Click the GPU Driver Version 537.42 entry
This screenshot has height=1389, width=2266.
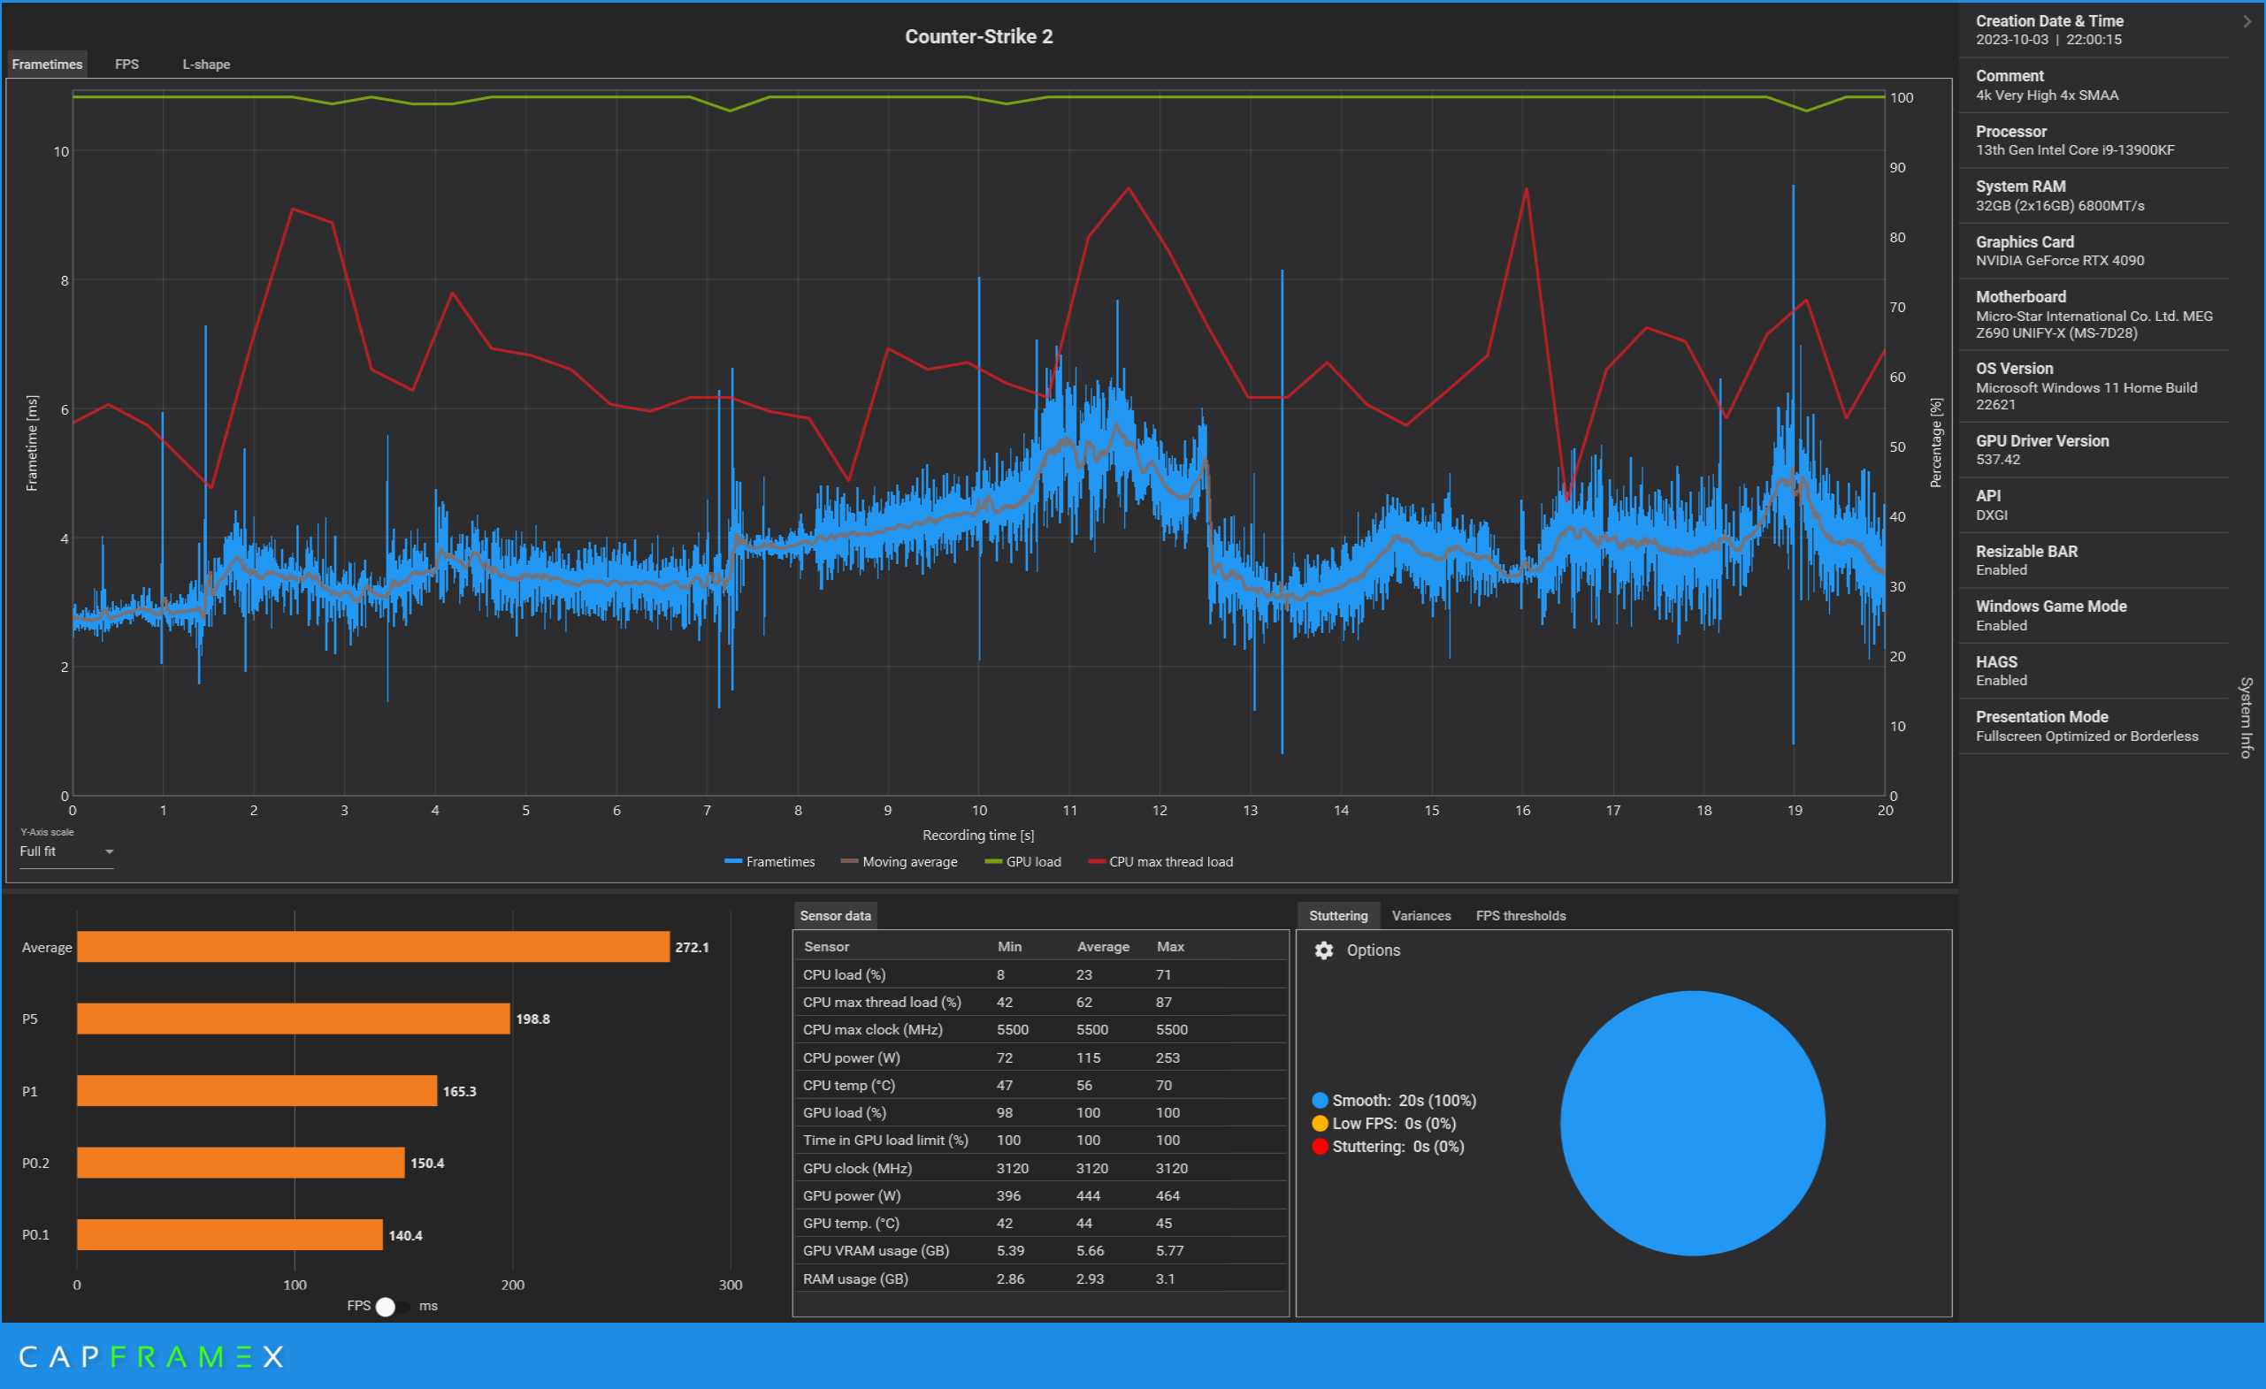coord(2094,450)
